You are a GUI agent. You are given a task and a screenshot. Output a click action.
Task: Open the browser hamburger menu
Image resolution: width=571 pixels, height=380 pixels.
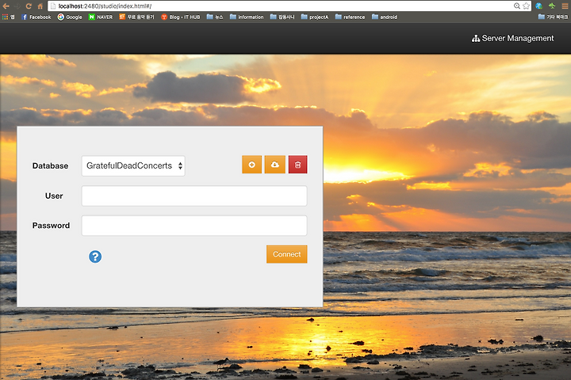(565, 6)
